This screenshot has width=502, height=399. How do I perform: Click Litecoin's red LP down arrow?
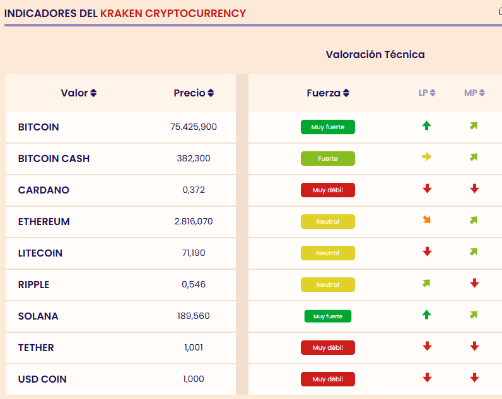coord(427,252)
